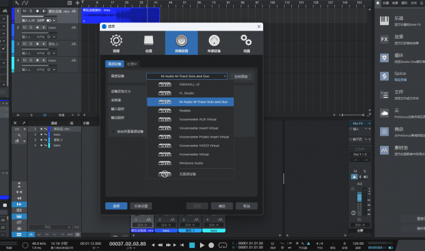Open the Instruments piano browser icon
Image resolution: width=425 pixels, height=251 pixels.
384,21
